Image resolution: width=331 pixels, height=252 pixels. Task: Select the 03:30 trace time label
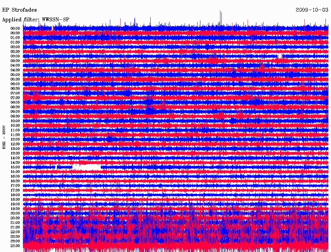(x=15, y=61)
